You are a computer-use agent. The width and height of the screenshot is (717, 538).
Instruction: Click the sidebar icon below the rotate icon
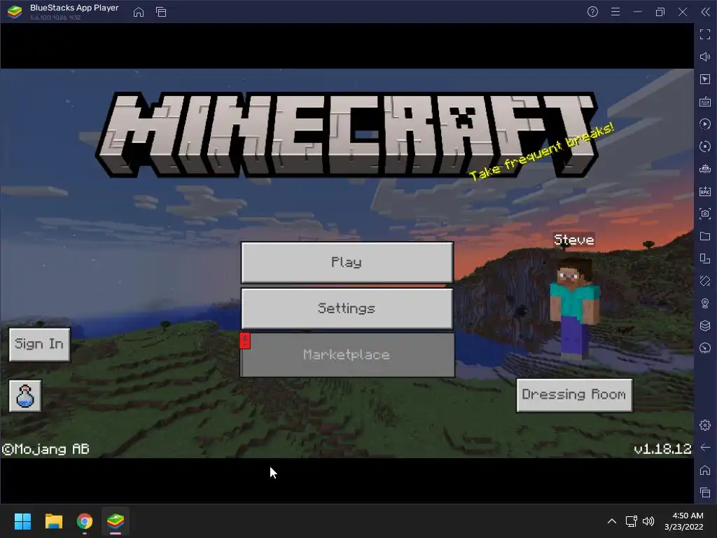click(705, 281)
